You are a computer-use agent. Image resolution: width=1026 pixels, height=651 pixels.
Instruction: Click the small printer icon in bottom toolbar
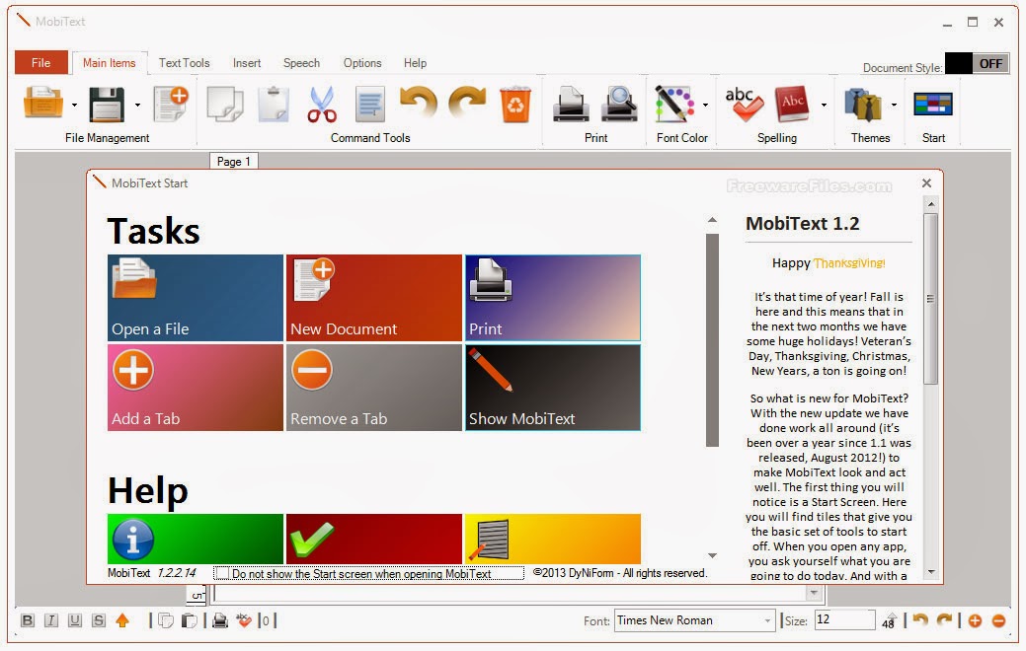220,620
